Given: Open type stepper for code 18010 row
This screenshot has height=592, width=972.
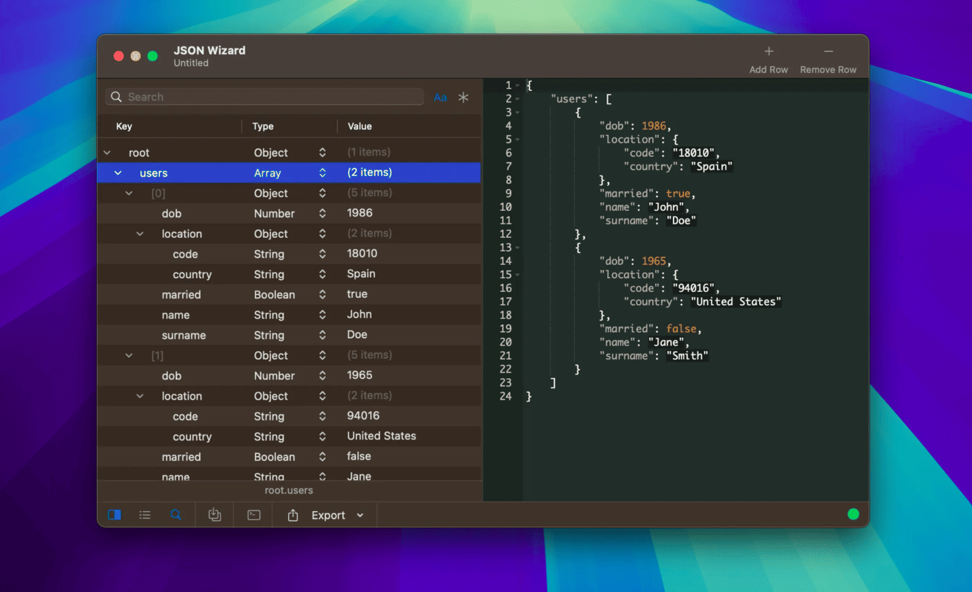Looking at the screenshot, I should [322, 254].
